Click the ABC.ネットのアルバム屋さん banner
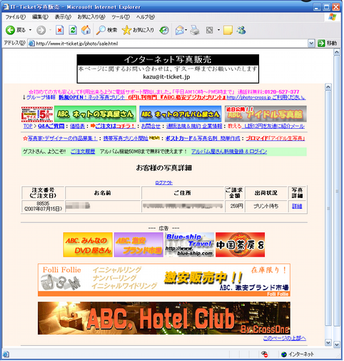344x361 pixels. coord(180,114)
